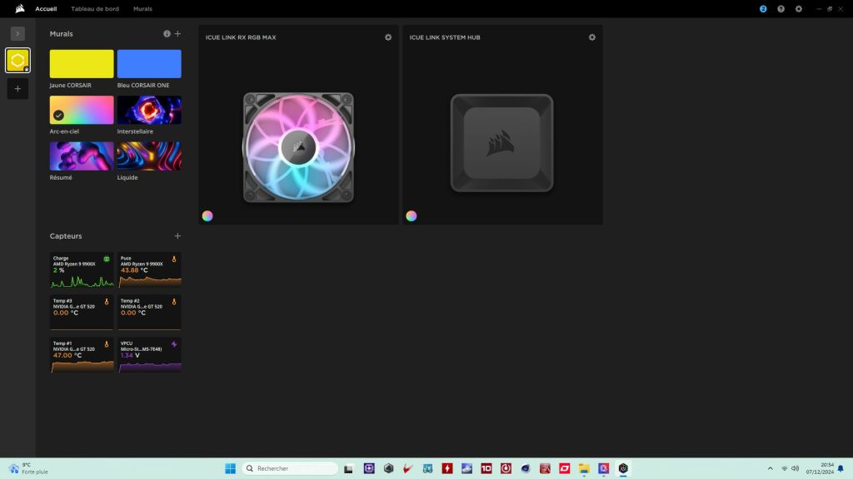Click lighting color wheel on the RX RGB MAX card
Image resolution: width=853 pixels, height=479 pixels.
[207, 216]
